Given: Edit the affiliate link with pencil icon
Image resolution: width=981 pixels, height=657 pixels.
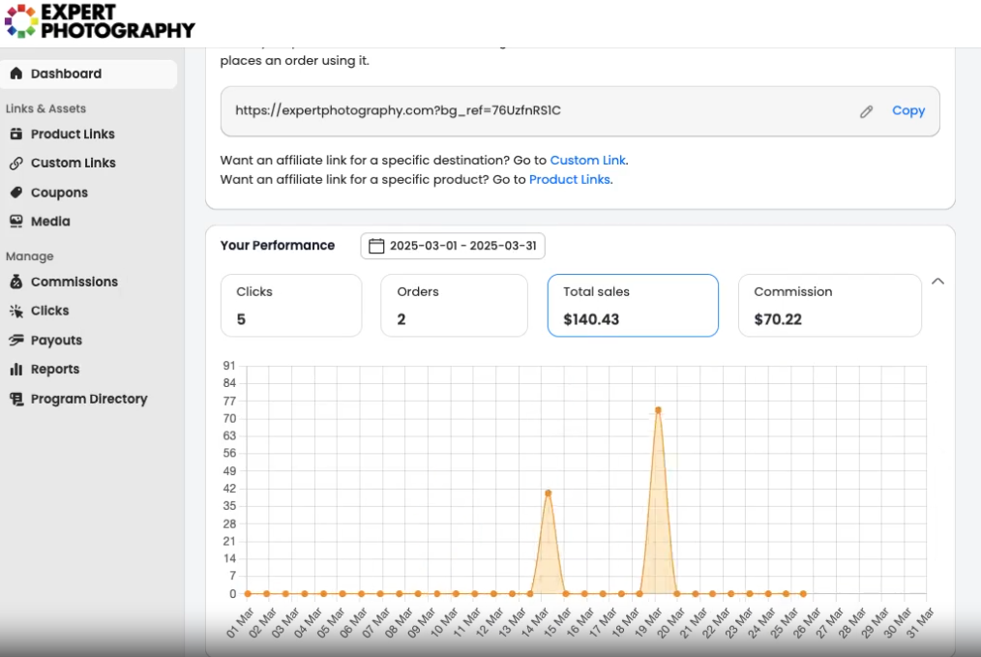Looking at the screenshot, I should (866, 111).
